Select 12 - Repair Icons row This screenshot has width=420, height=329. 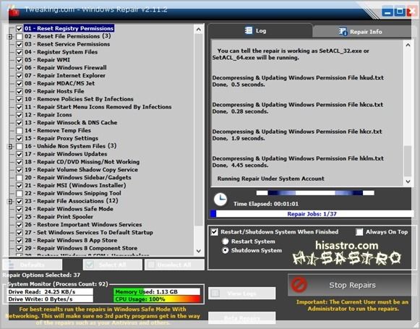[x=48, y=115]
